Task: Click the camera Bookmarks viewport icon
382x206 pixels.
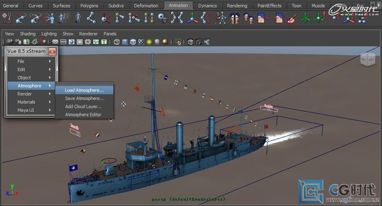Action: click(x=26, y=42)
